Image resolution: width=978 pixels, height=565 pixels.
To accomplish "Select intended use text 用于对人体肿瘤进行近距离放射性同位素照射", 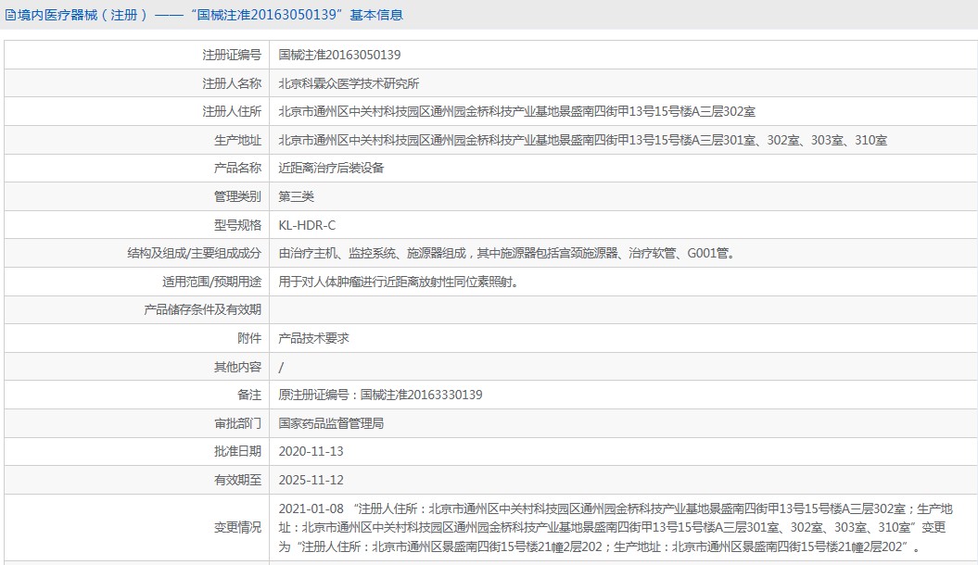I will click(x=399, y=282).
